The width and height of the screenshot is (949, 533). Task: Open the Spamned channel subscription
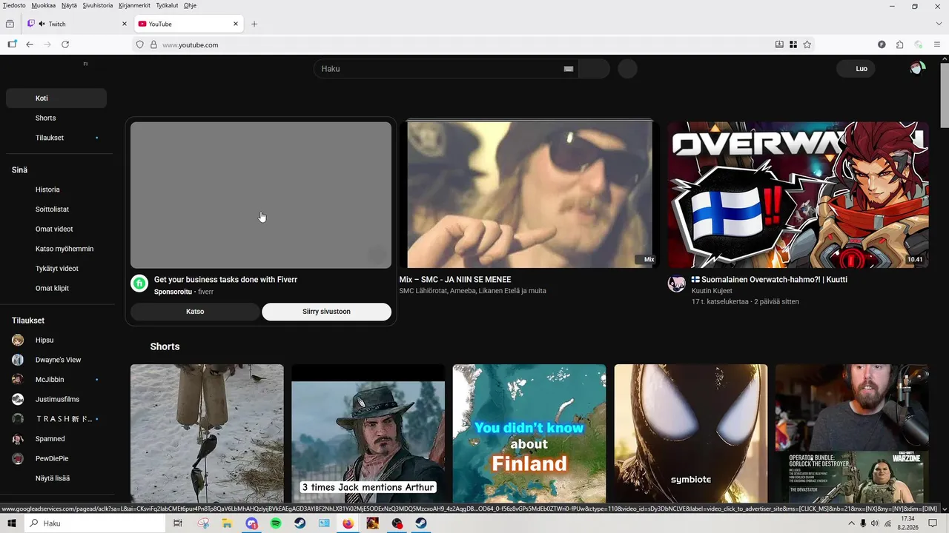[x=56, y=439]
